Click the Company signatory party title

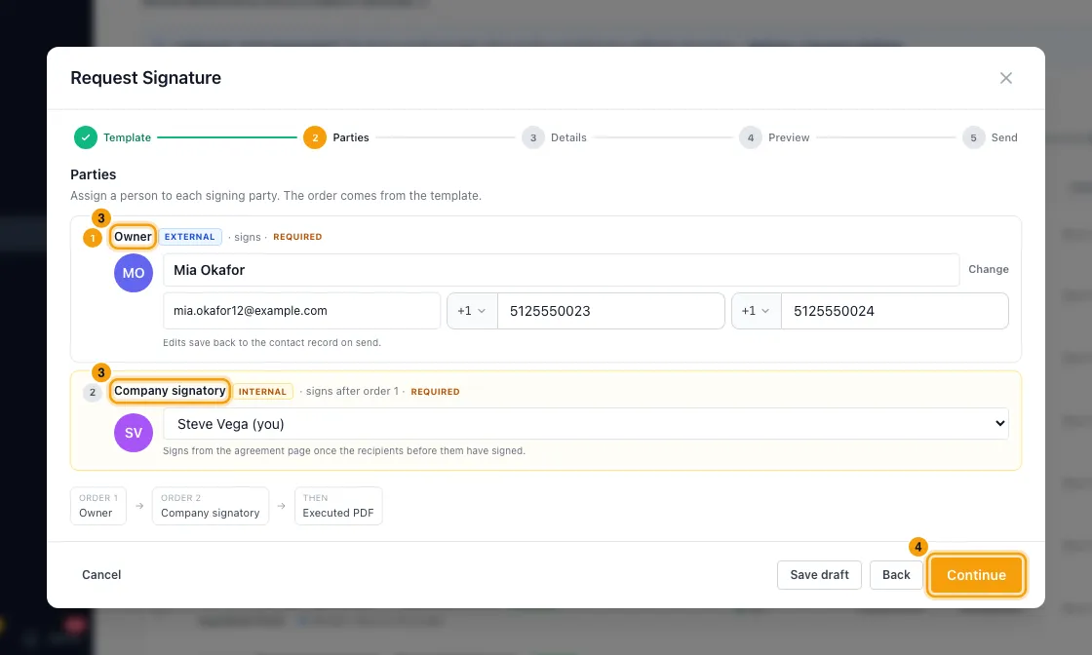point(170,391)
